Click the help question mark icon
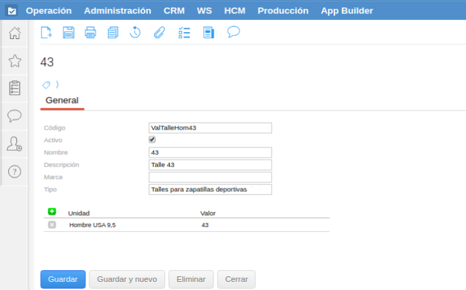This screenshot has height=290, width=466. (14, 171)
